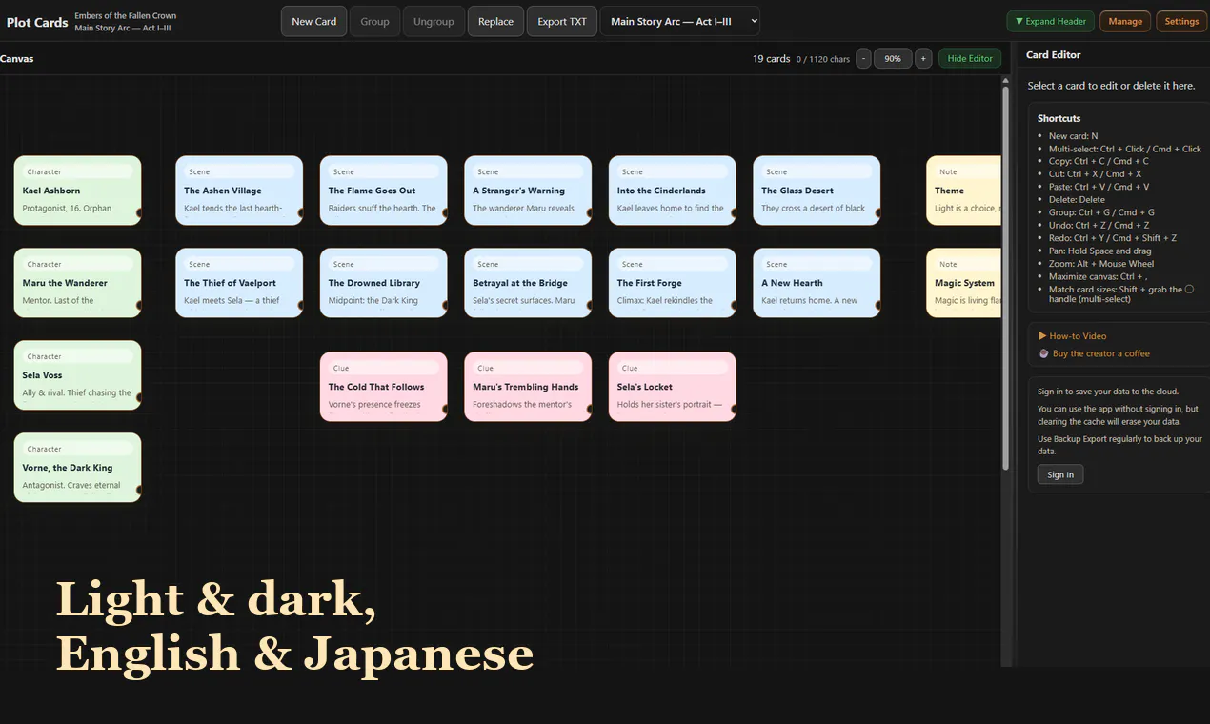Select The Drowned Library scene card
This screenshot has height=724, width=1210.
pos(383,283)
